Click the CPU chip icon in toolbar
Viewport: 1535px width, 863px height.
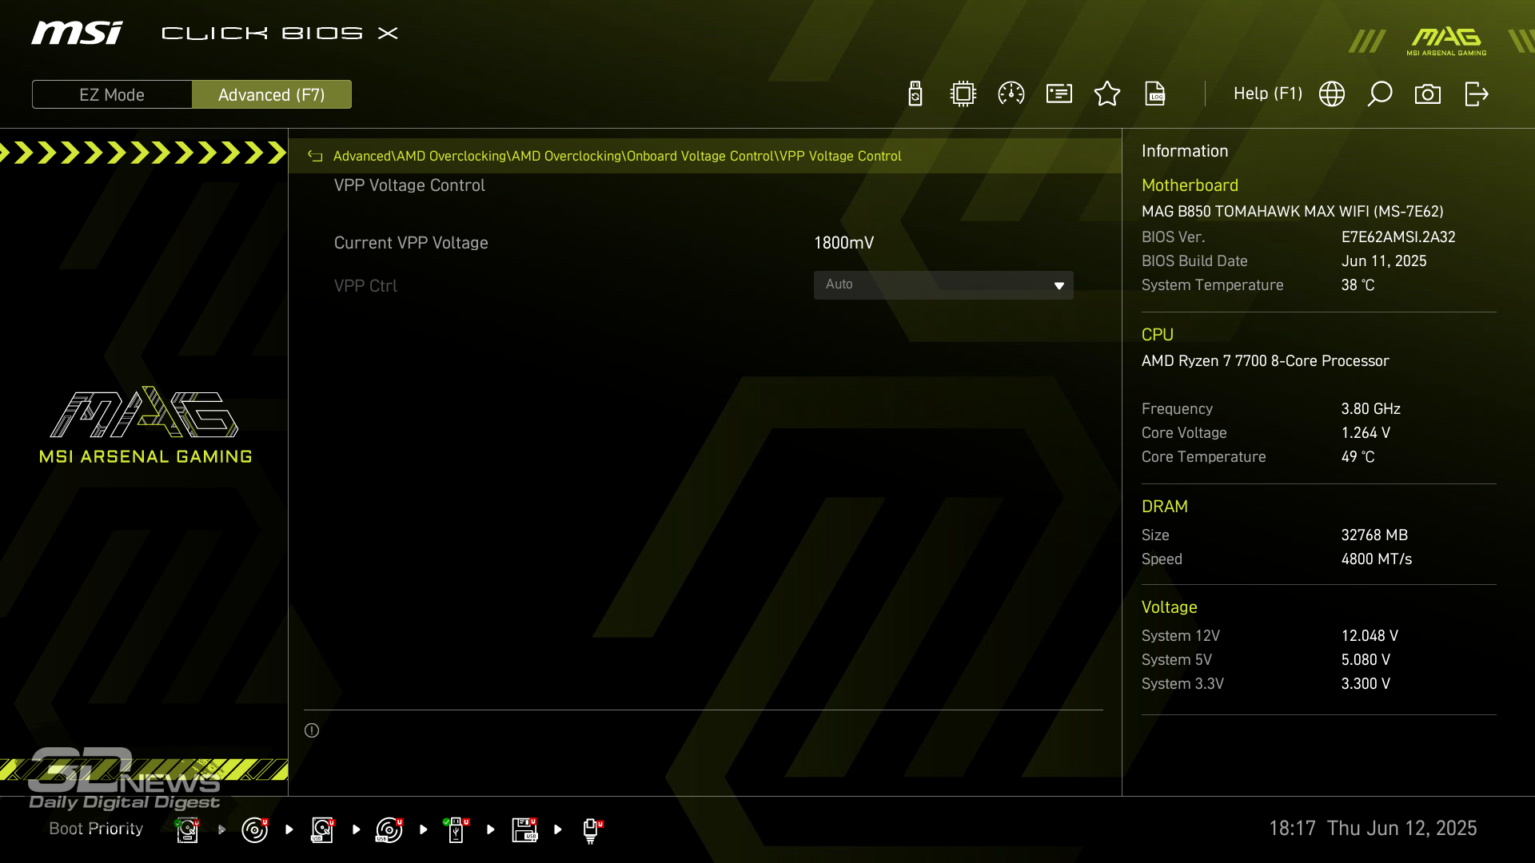963,93
